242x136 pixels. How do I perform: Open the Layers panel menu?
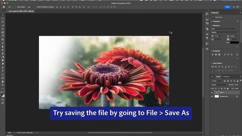(240, 77)
